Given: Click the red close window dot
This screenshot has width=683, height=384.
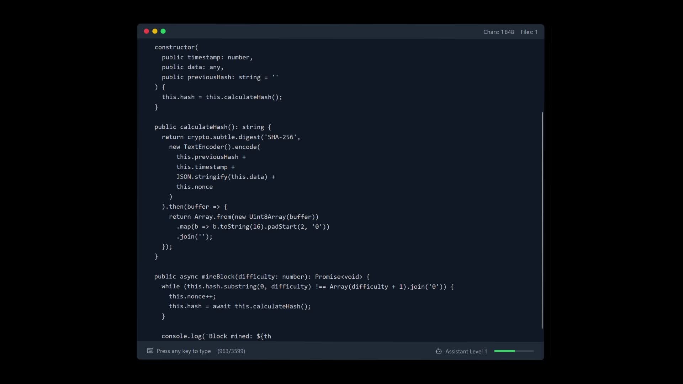Looking at the screenshot, I should point(146,31).
